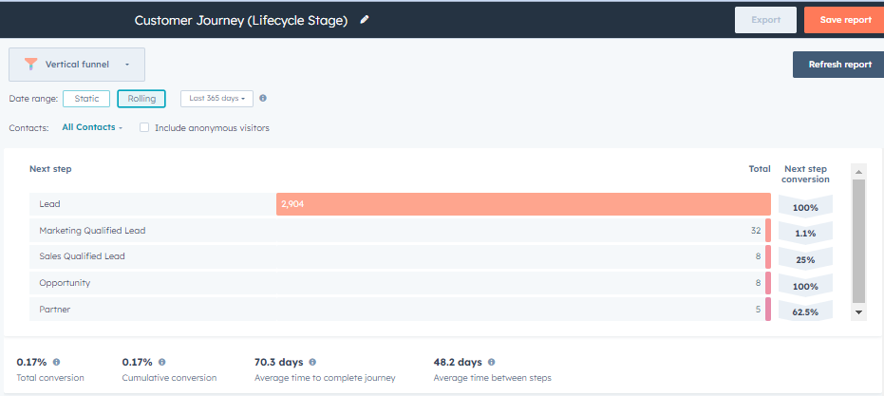Click the info icon beside Total conversion

click(x=57, y=362)
